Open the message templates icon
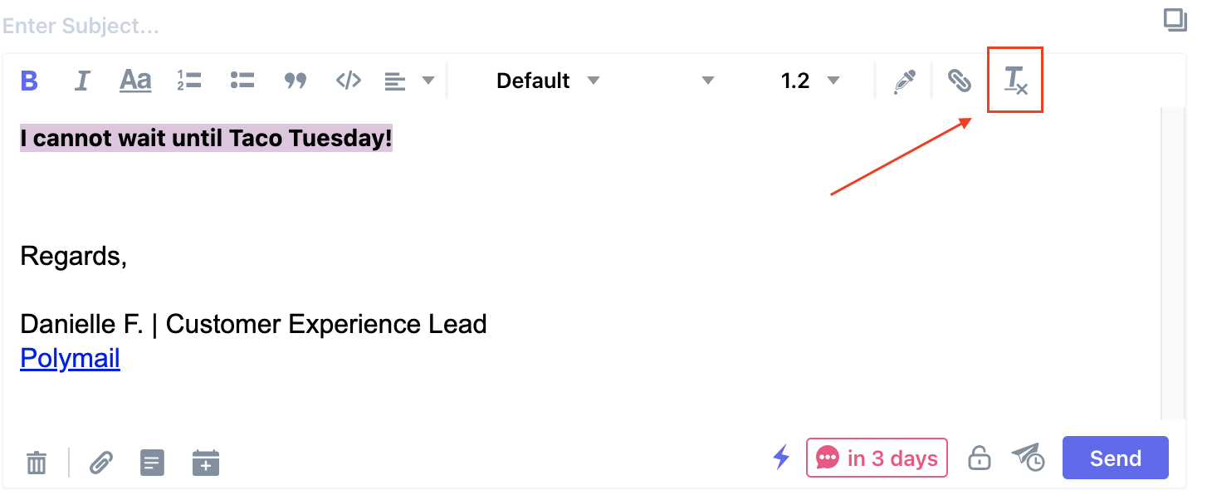 pyautogui.click(x=152, y=462)
